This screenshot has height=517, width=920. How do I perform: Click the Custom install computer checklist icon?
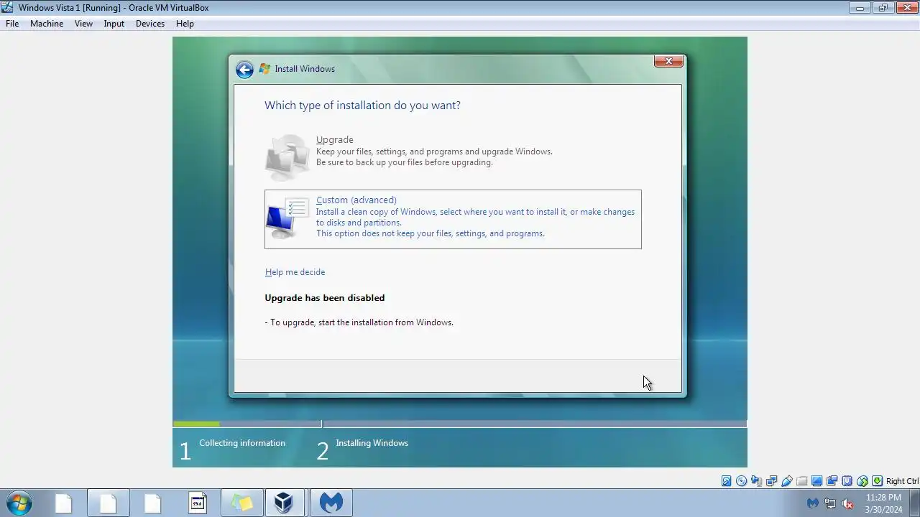[287, 219]
